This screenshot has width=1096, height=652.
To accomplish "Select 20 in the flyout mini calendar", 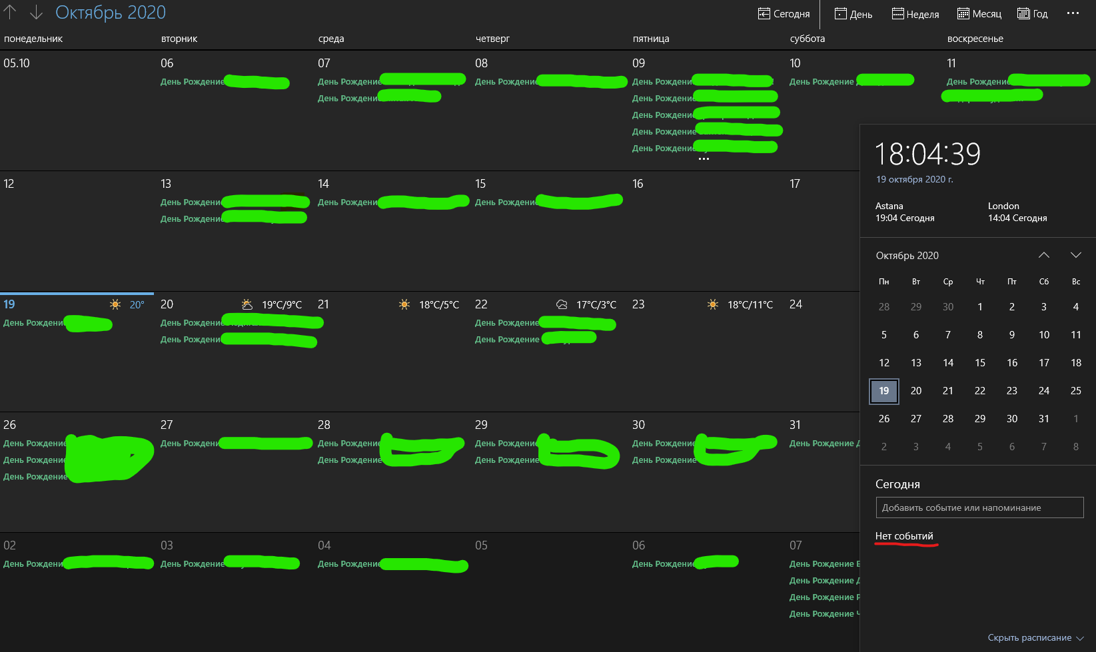I will pos(916,391).
